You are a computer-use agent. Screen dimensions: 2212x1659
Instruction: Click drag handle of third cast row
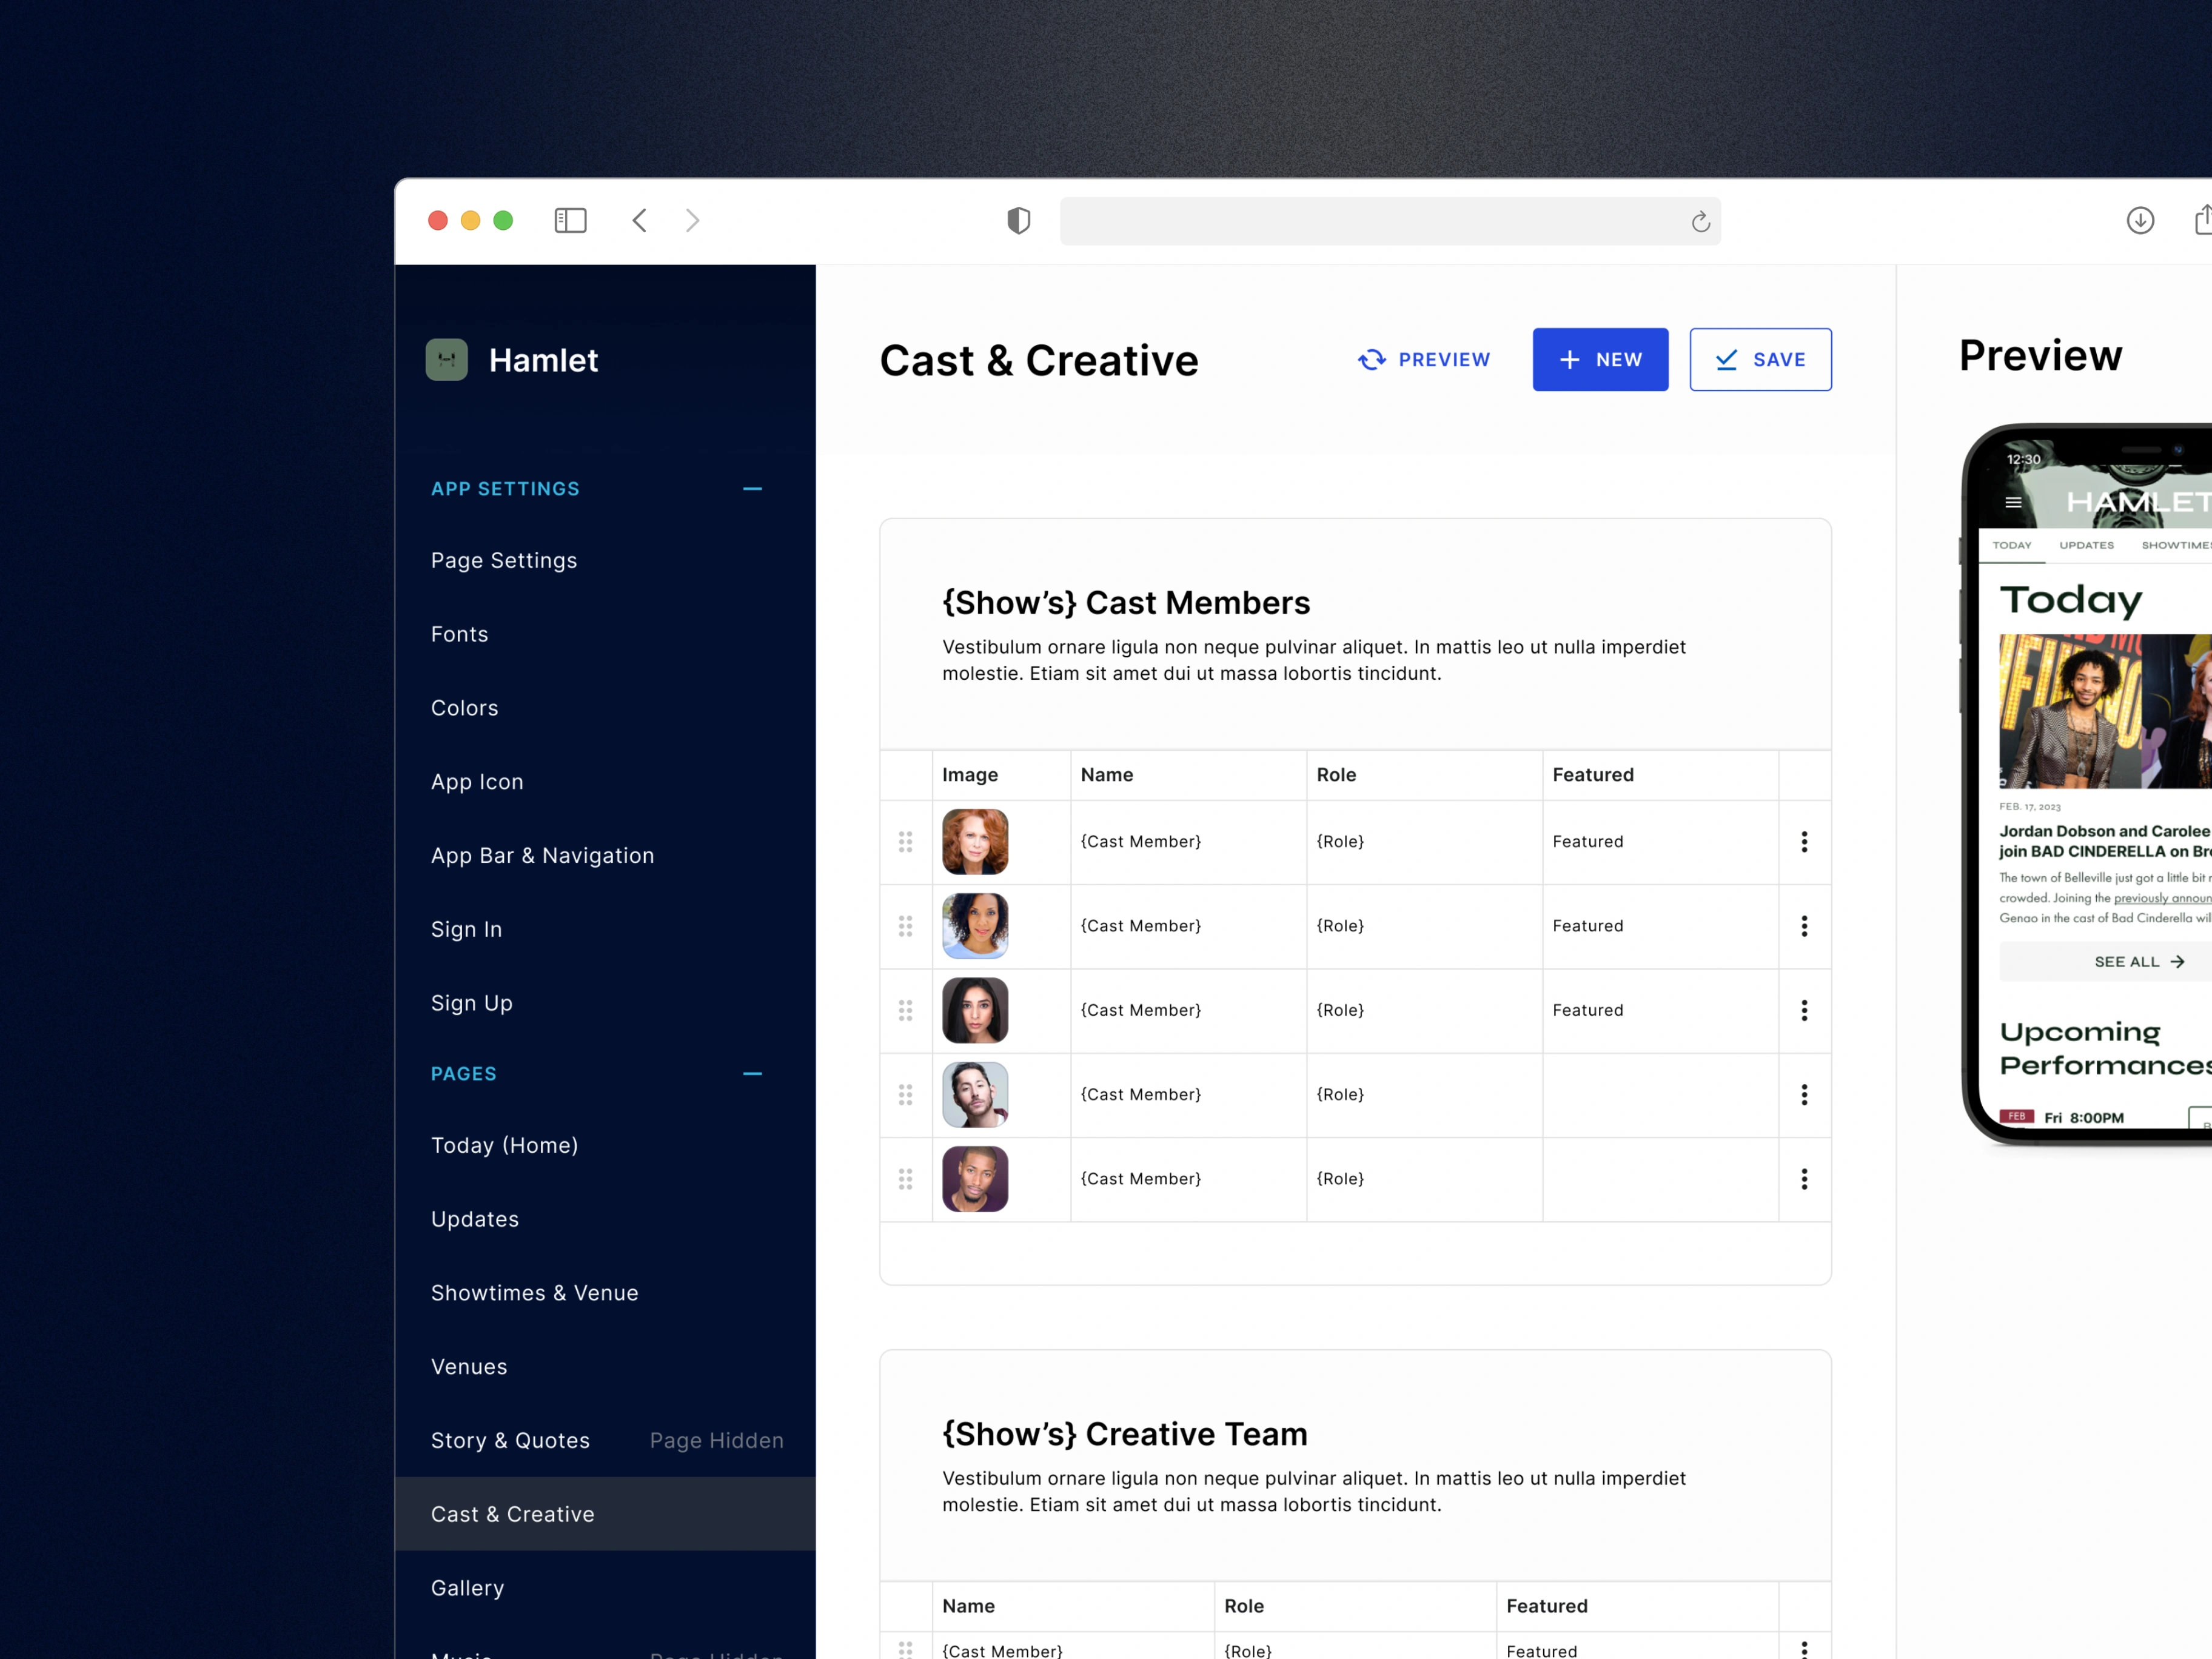[x=905, y=1010]
